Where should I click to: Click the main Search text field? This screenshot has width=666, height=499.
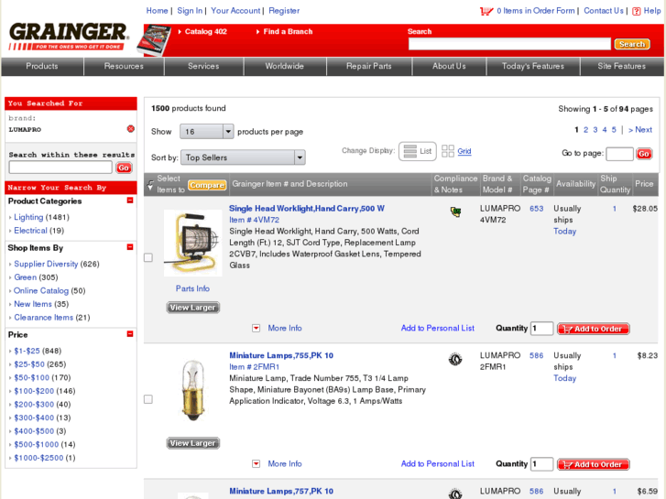click(509, 44)
